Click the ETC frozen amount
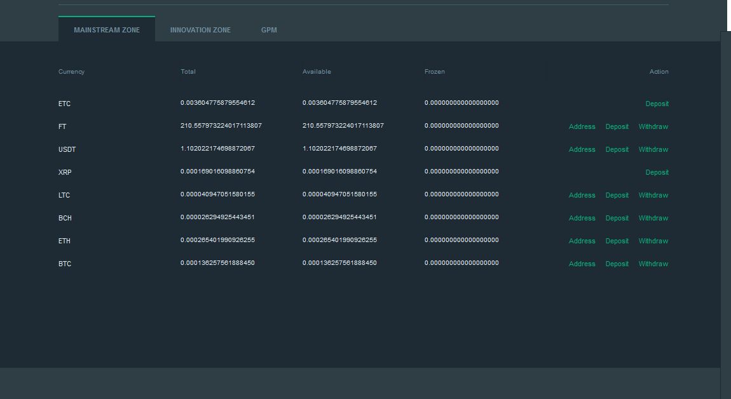731x399 pixels. click(461, 102)
